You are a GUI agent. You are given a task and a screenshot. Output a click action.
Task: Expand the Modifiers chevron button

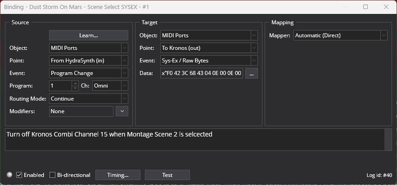click(122, 111)
